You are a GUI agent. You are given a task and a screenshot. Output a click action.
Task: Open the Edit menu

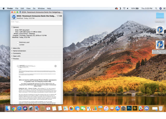coord(22,9)
